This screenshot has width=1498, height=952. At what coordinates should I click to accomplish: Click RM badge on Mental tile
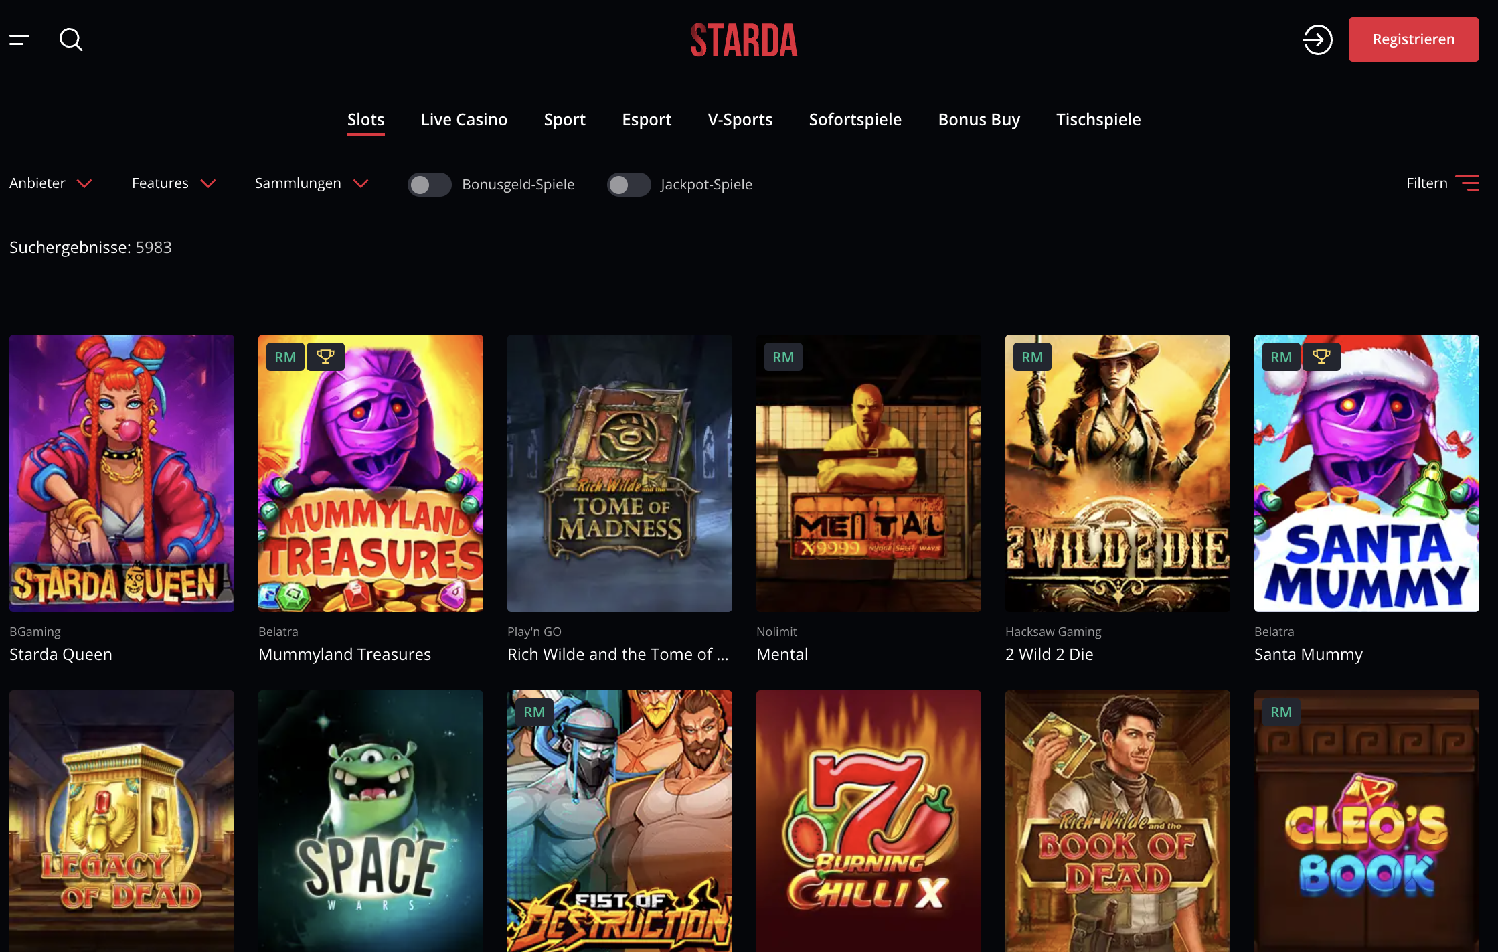tap(783, 357)
